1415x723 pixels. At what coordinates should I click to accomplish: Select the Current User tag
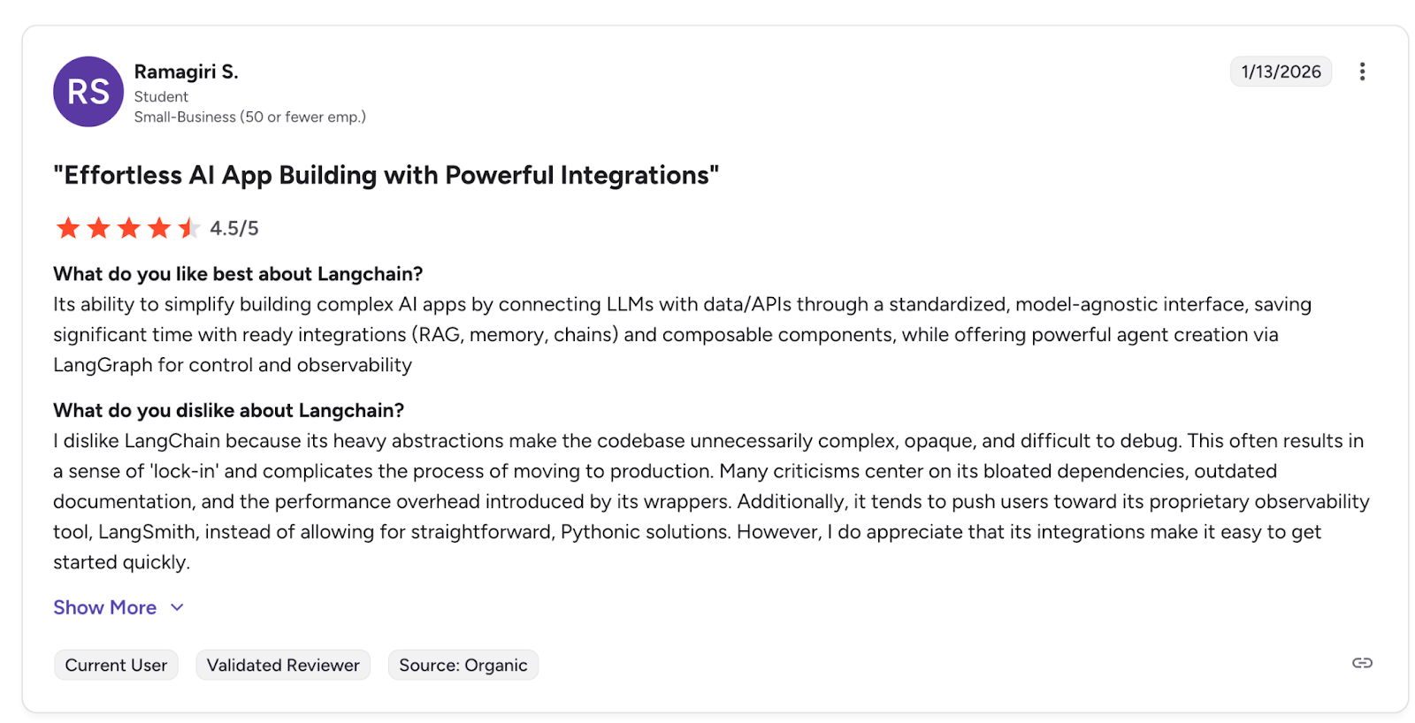(x=116, y=665)
